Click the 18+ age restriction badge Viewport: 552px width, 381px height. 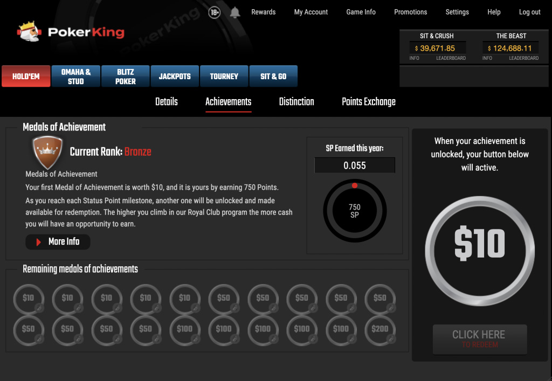pos(215,12)
